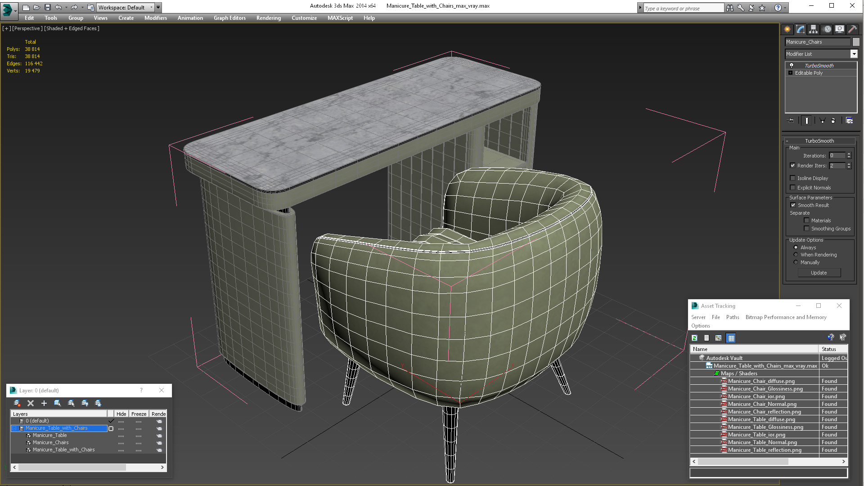Click the Pin Stack icon
The image size is (864, 486).
[x=791, y=121]
